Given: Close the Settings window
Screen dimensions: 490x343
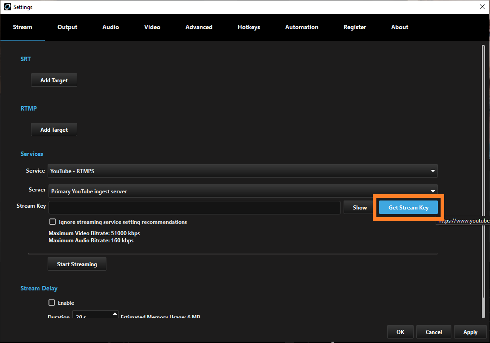Looking at the screenshot, I should [482, 7].
